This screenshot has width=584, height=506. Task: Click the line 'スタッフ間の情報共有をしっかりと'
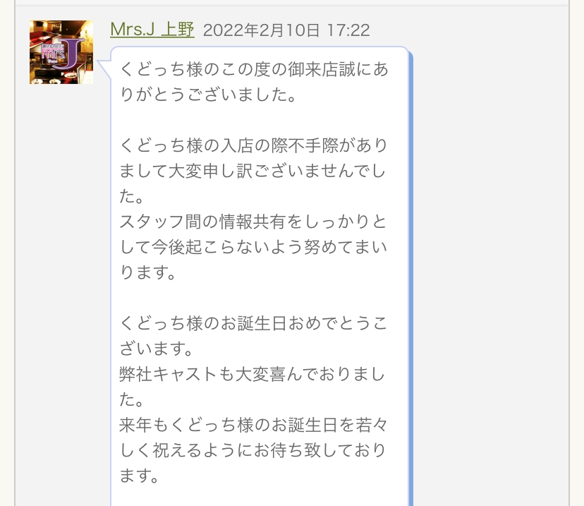253,222
